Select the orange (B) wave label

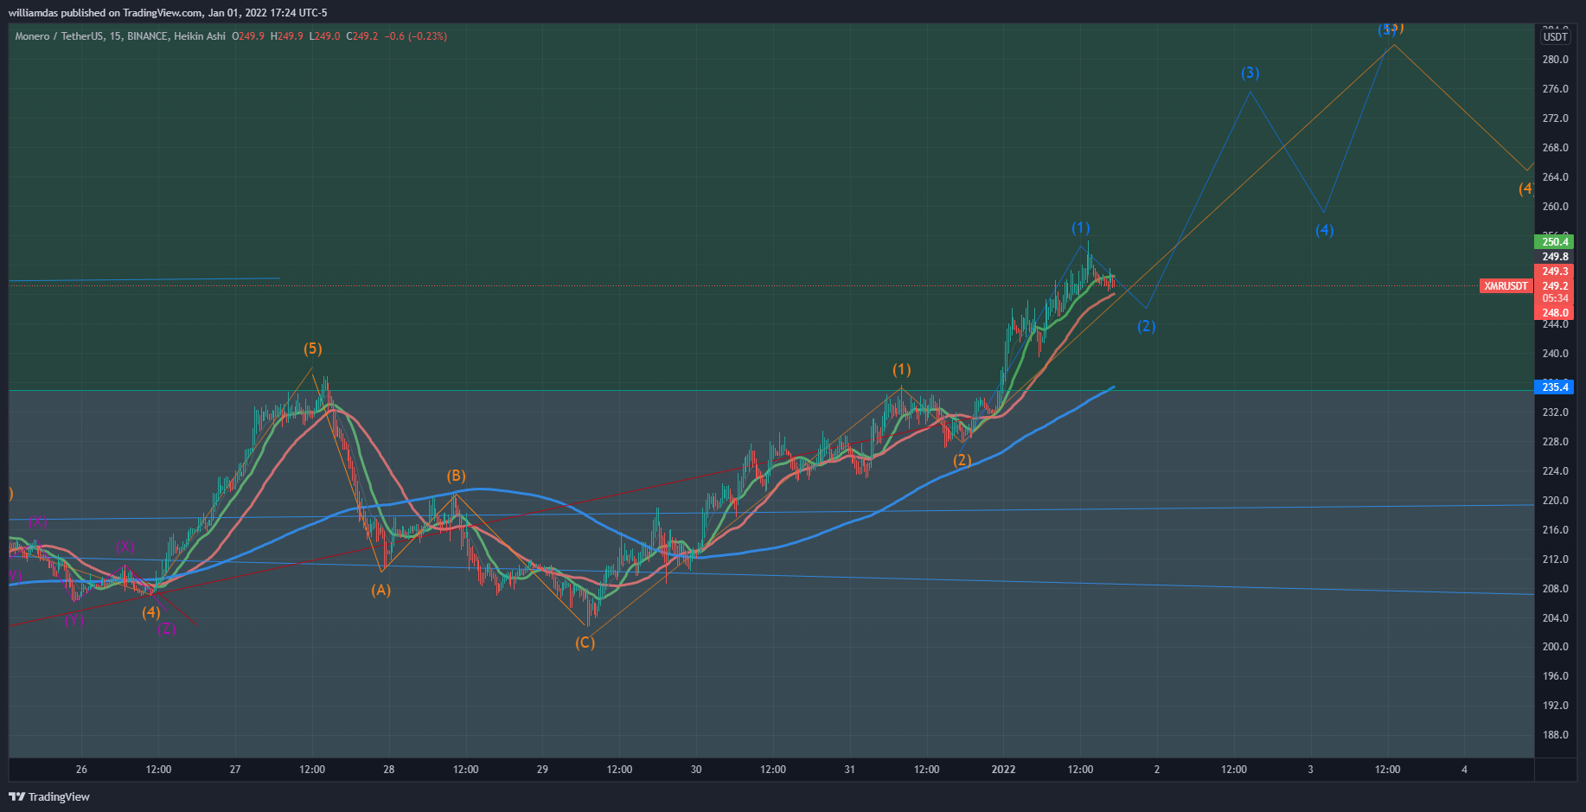(x=456, y=476)
